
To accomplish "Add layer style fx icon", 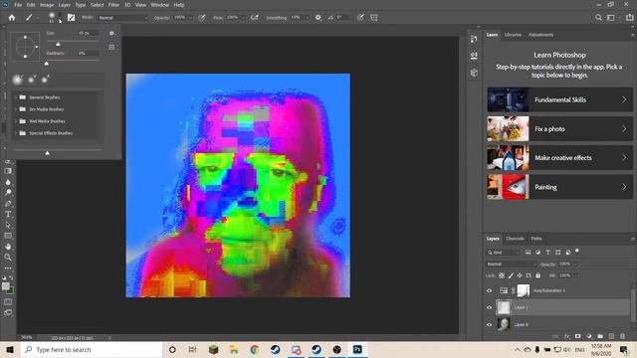I will tap(567, 336).
